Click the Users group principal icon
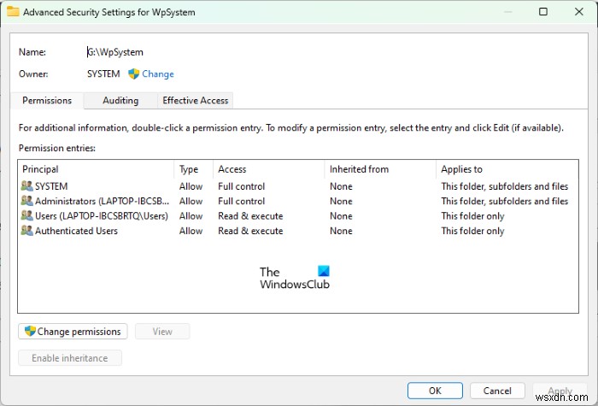This screenshot has height=406, width=598. (x=26, y=216)
